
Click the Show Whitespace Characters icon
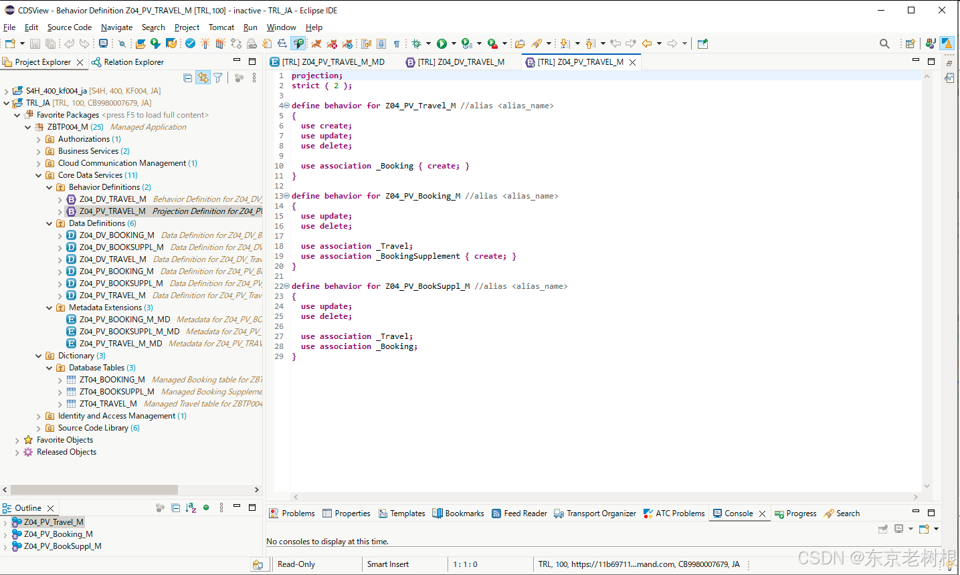pyautogui.click(x=396, y=43)
